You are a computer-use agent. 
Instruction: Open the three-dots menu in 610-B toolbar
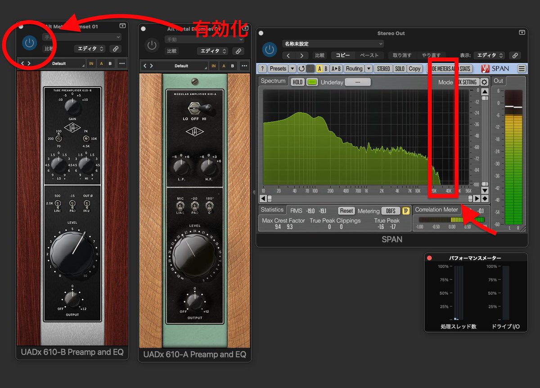122,63
